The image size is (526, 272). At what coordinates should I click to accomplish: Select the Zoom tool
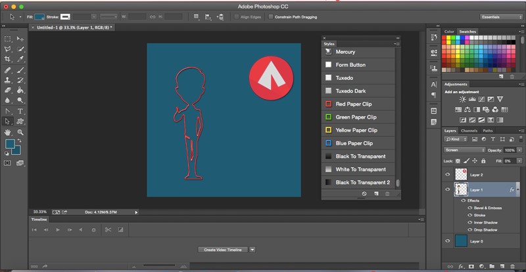20,132
